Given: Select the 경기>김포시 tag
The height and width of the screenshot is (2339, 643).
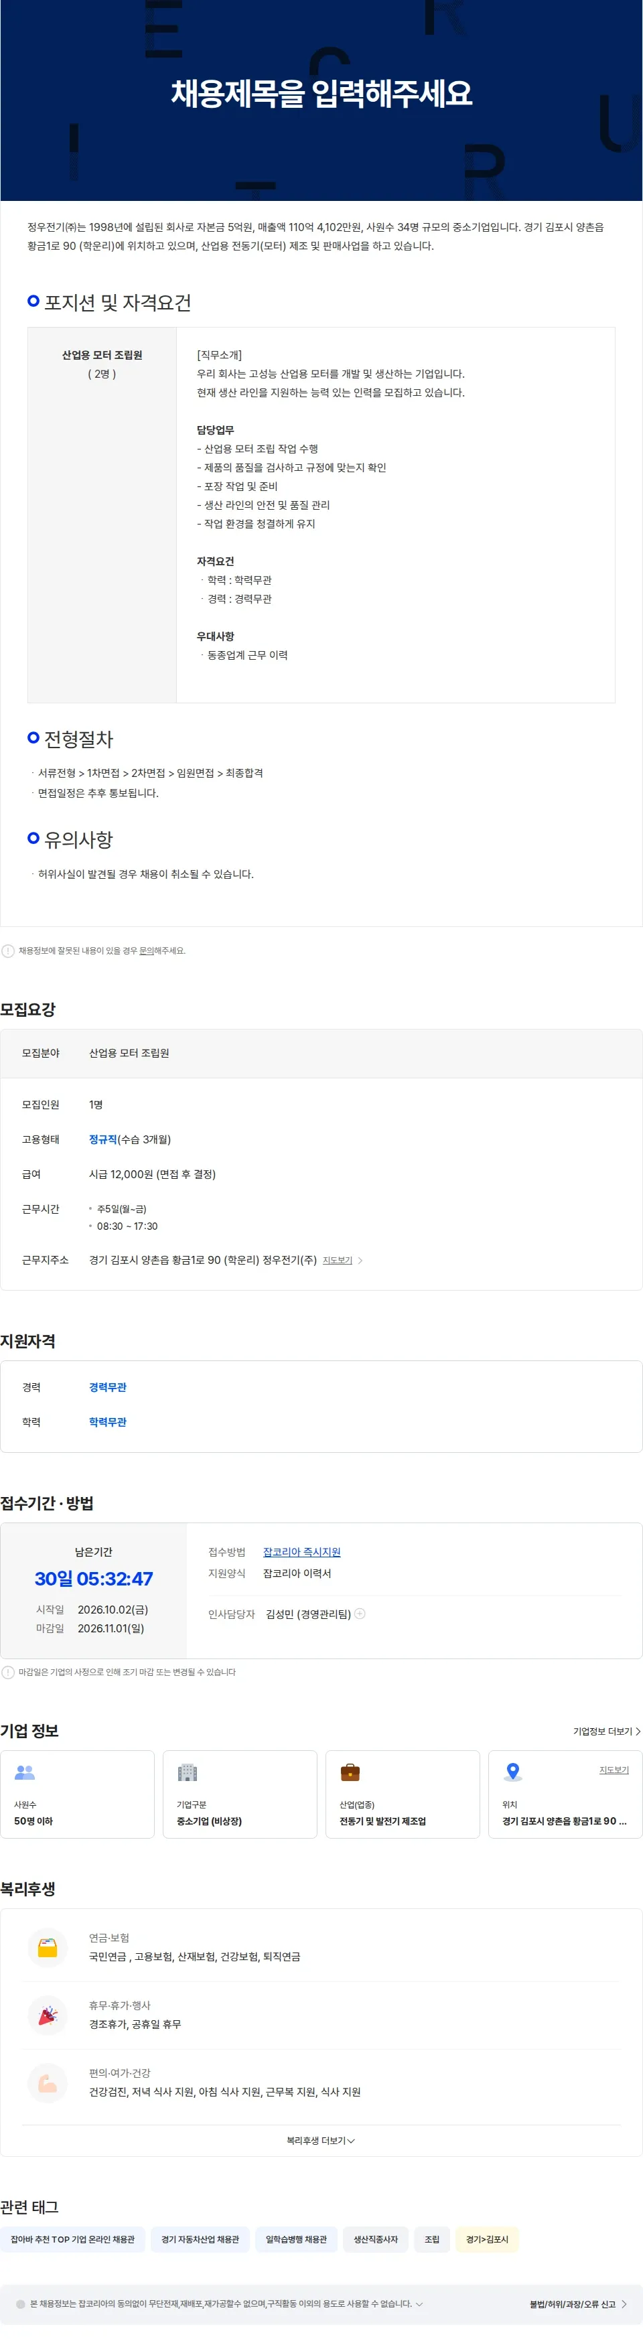Looking at the screenshot, I should 488,2239.
